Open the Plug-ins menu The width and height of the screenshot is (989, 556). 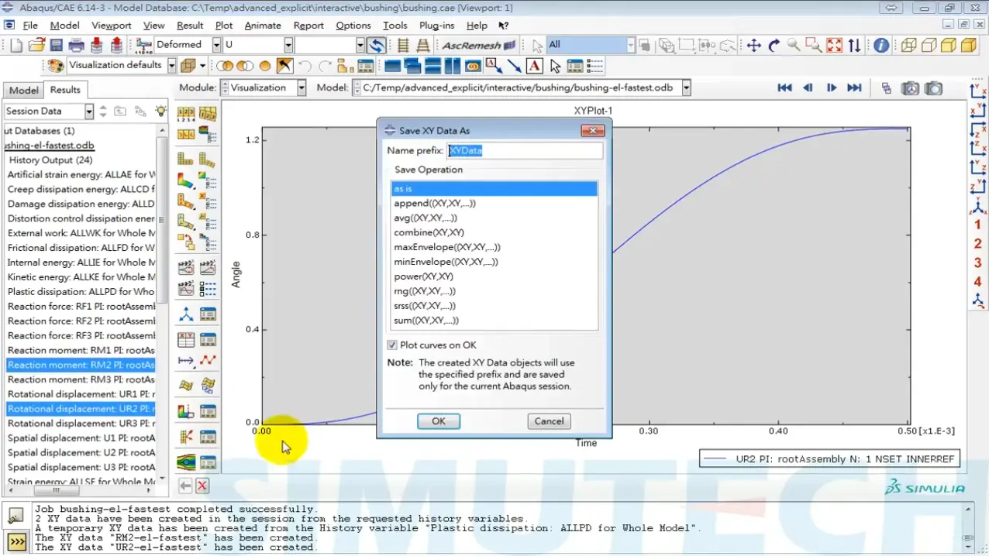click(x=436, y=25)
